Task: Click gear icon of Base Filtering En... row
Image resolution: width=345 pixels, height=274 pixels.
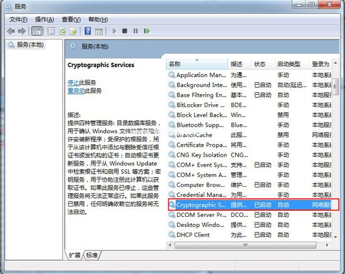Action: coord(172,95)
